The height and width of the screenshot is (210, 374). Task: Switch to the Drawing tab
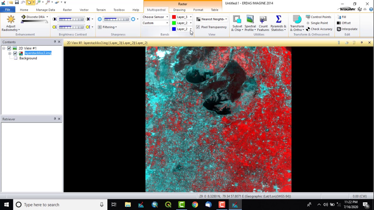point(179,10)
